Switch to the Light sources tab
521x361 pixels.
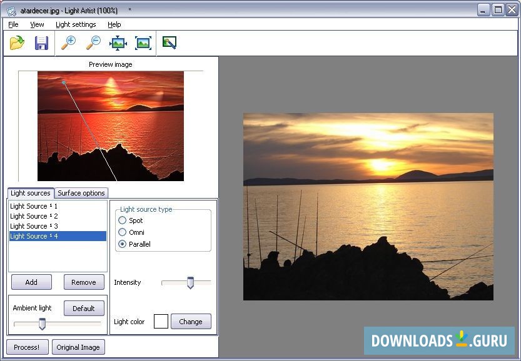click(x=30, y=193)
